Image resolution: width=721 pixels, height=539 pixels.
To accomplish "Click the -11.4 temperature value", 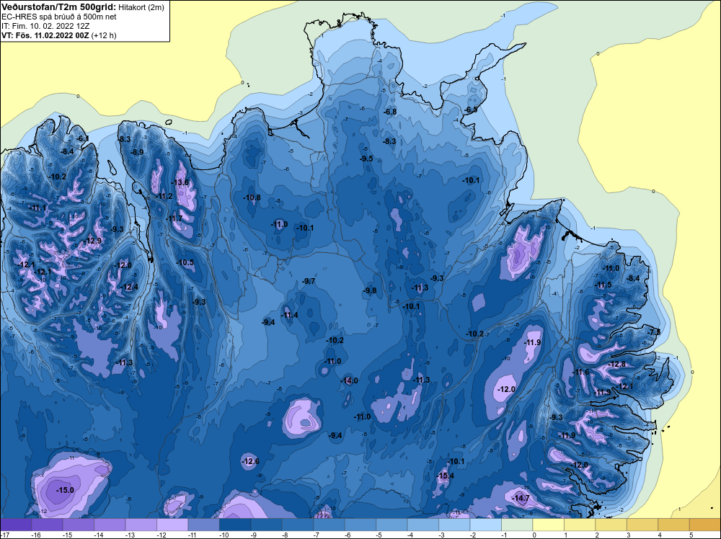I will coord(289,315).
